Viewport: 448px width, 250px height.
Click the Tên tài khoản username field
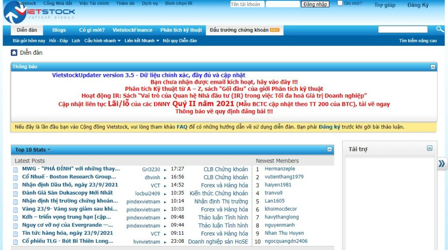pos(247,4)
